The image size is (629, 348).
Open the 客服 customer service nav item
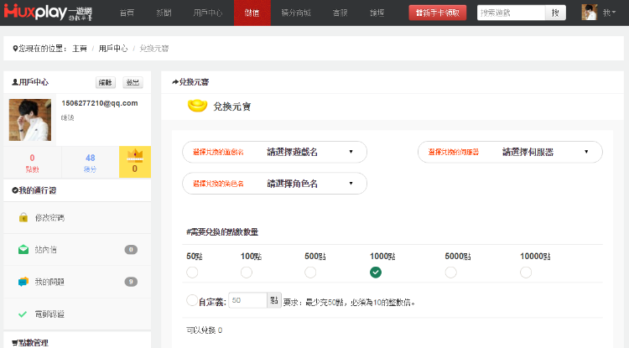[x=340, y=13]
